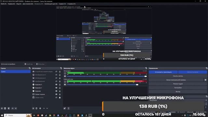
Task: Toggle visibility of Захват экрана source
Action: coord(56,94)
